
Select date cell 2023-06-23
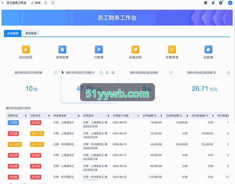pos(120,166)
